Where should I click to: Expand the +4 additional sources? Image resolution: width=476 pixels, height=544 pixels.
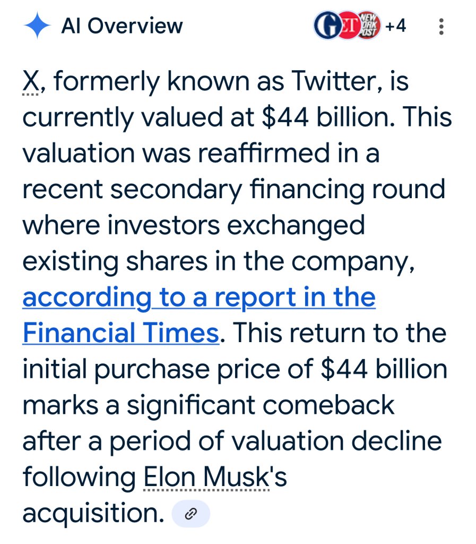[x=395, y=25]
